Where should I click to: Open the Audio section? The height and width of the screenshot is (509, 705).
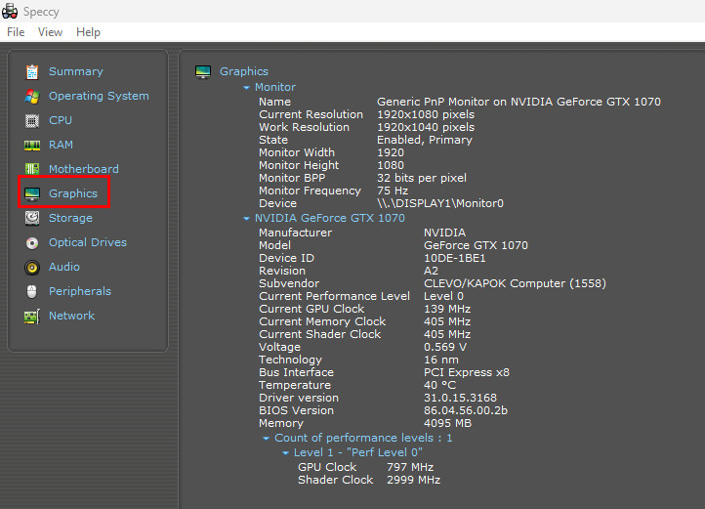click(x=63, y=267)
